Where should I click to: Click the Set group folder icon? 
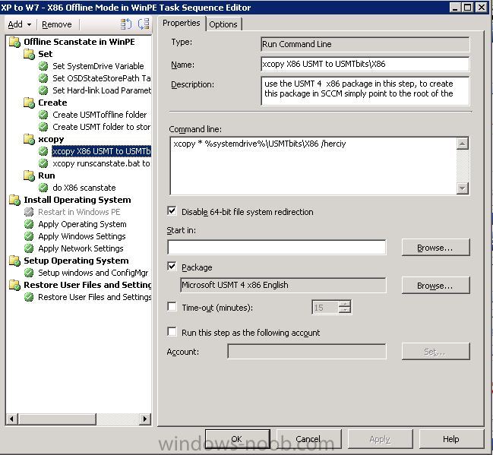point(29,54)
